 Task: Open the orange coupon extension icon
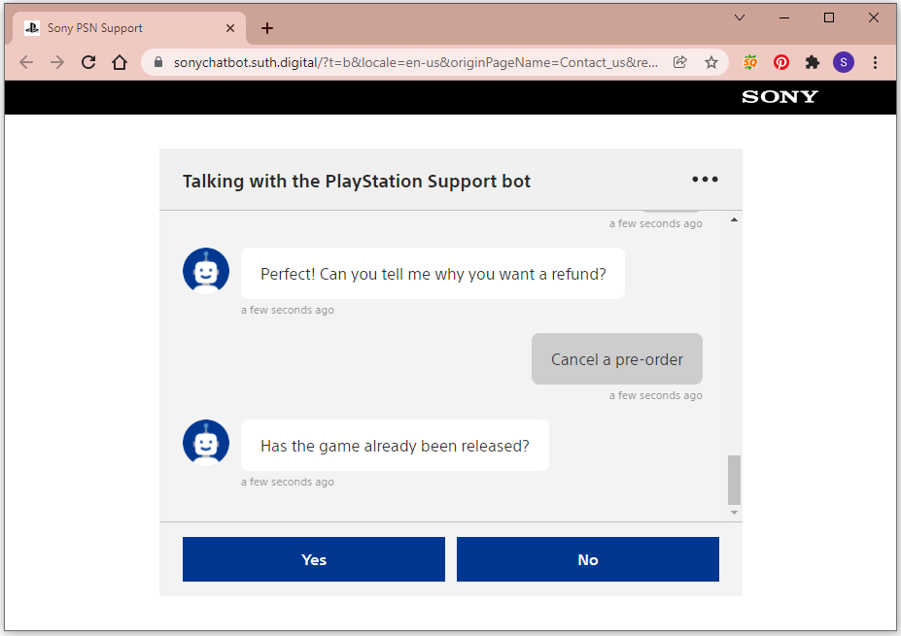point(750,62)
